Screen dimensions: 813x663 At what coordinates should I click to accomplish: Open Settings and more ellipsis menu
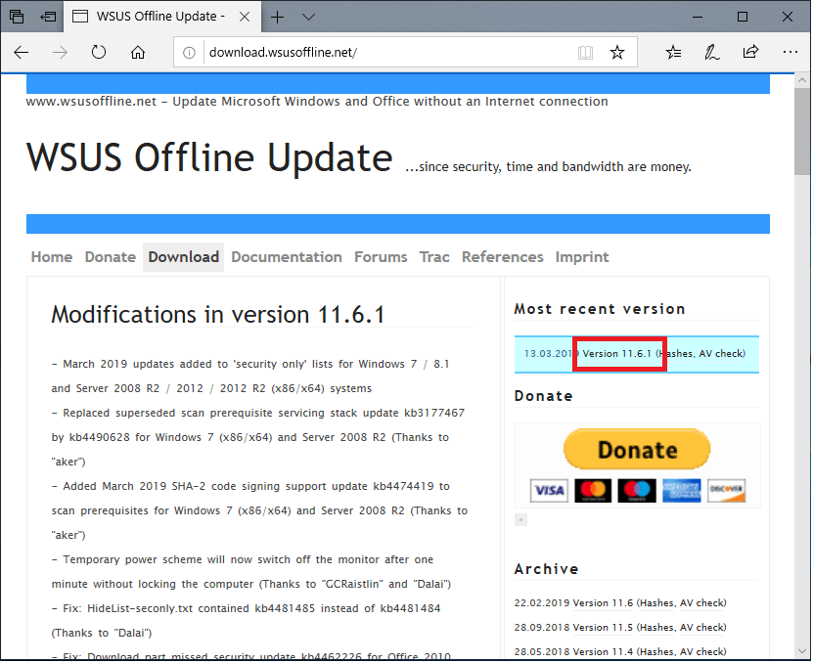[x=790, y=52]
